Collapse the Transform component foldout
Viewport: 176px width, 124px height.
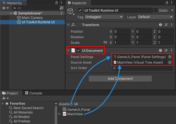pos(68,25)
